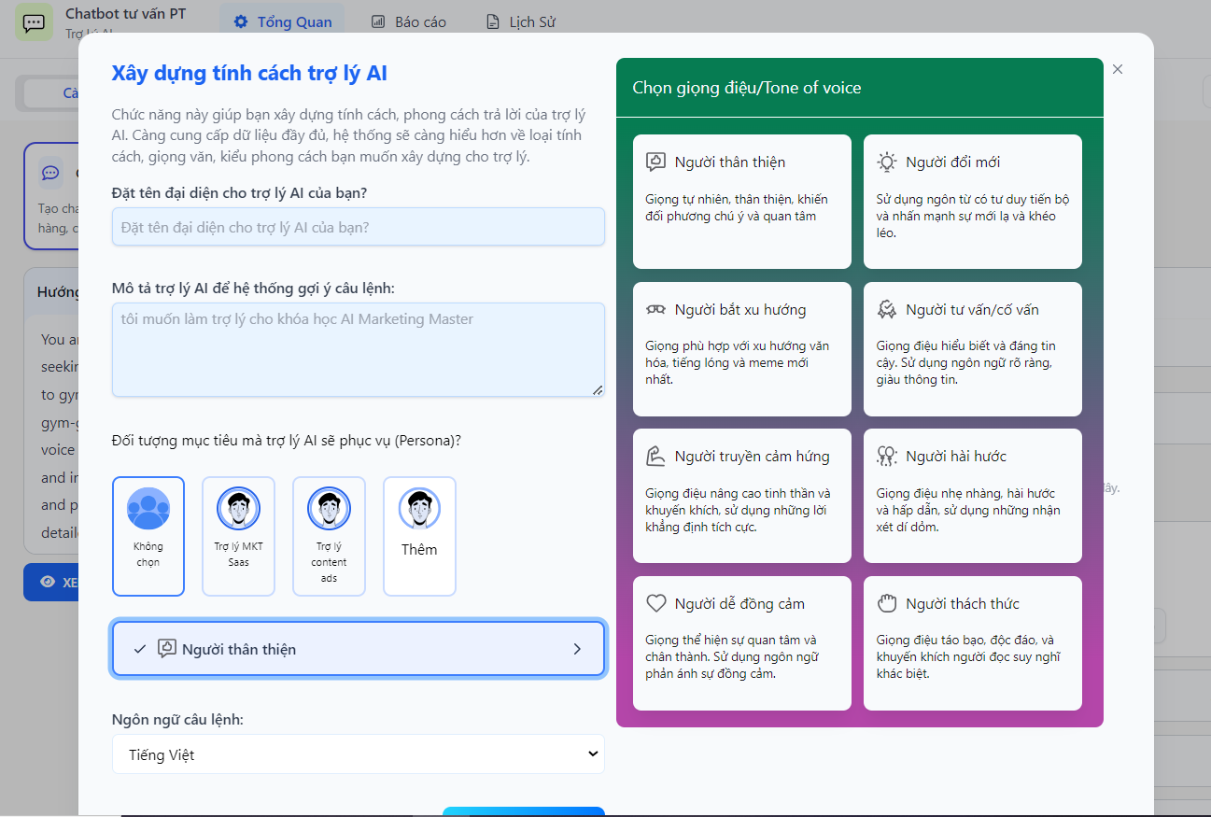Select the Không chọn persona option

(x=148, y=536)
